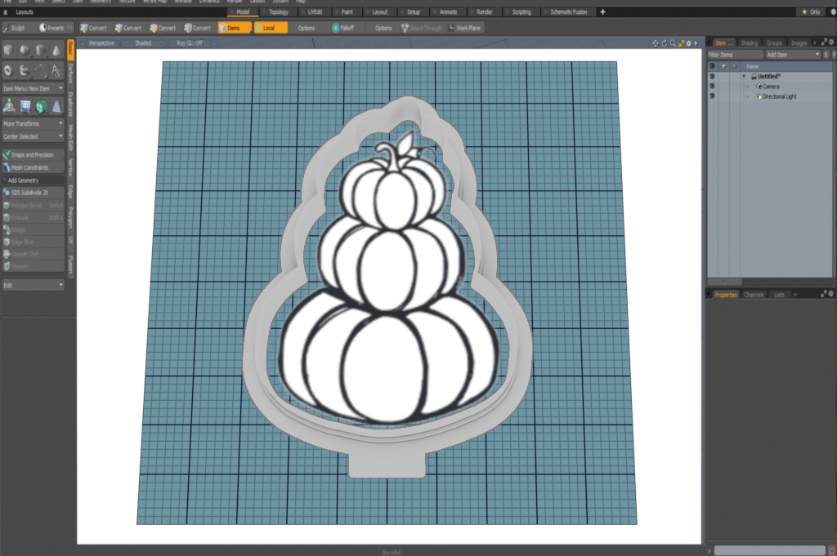Select the Cone primitive tool
This screenshot has height=556, width=837.
(x=56, y=51)
